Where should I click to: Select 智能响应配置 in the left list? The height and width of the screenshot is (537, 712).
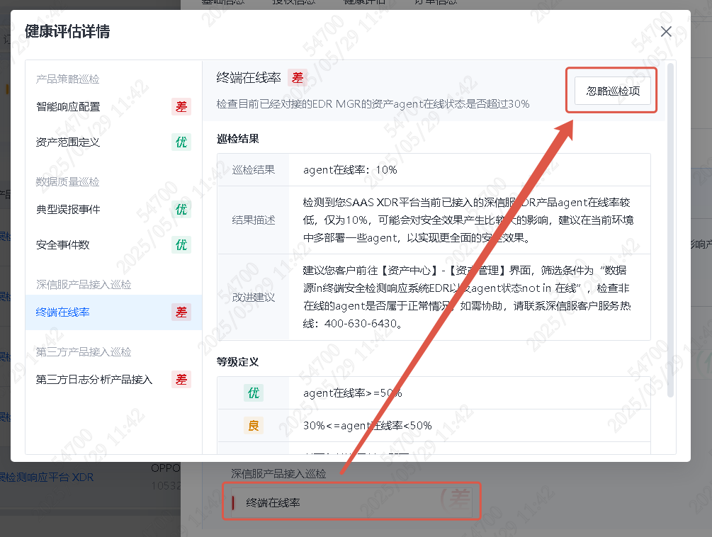pos(68,107)
